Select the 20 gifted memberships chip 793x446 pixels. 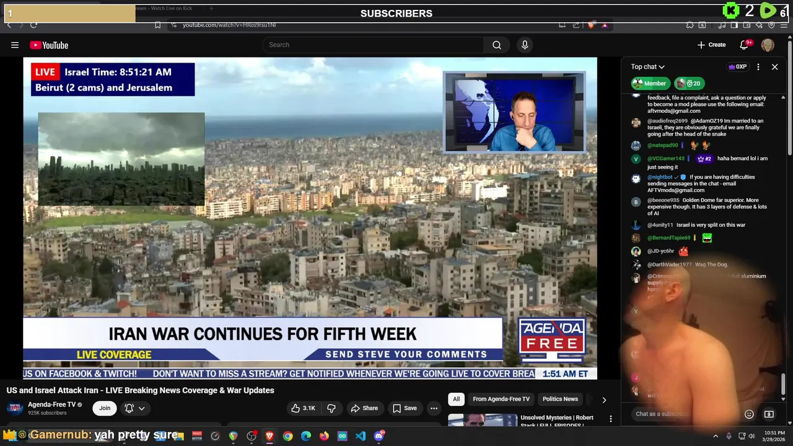coord(690,83)
